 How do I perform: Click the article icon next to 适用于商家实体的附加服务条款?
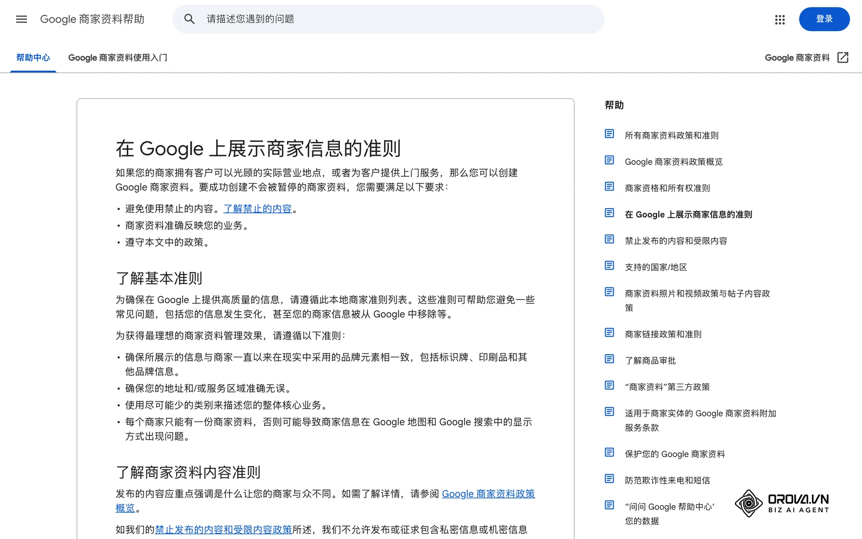click(609, 412)
